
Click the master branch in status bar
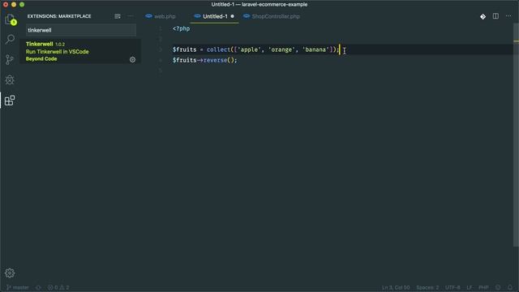click(17, 287)
